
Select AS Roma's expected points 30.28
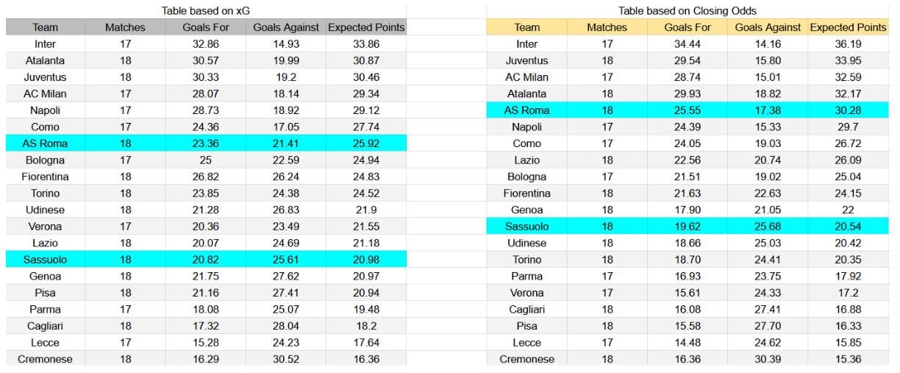848,110
